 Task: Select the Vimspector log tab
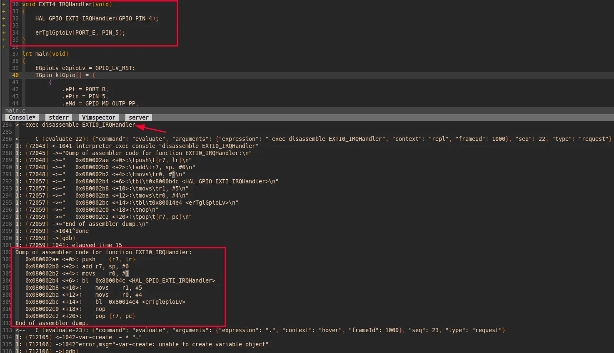(98, 118)
